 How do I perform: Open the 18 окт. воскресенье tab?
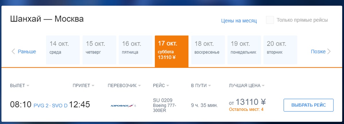pos(208,50)
